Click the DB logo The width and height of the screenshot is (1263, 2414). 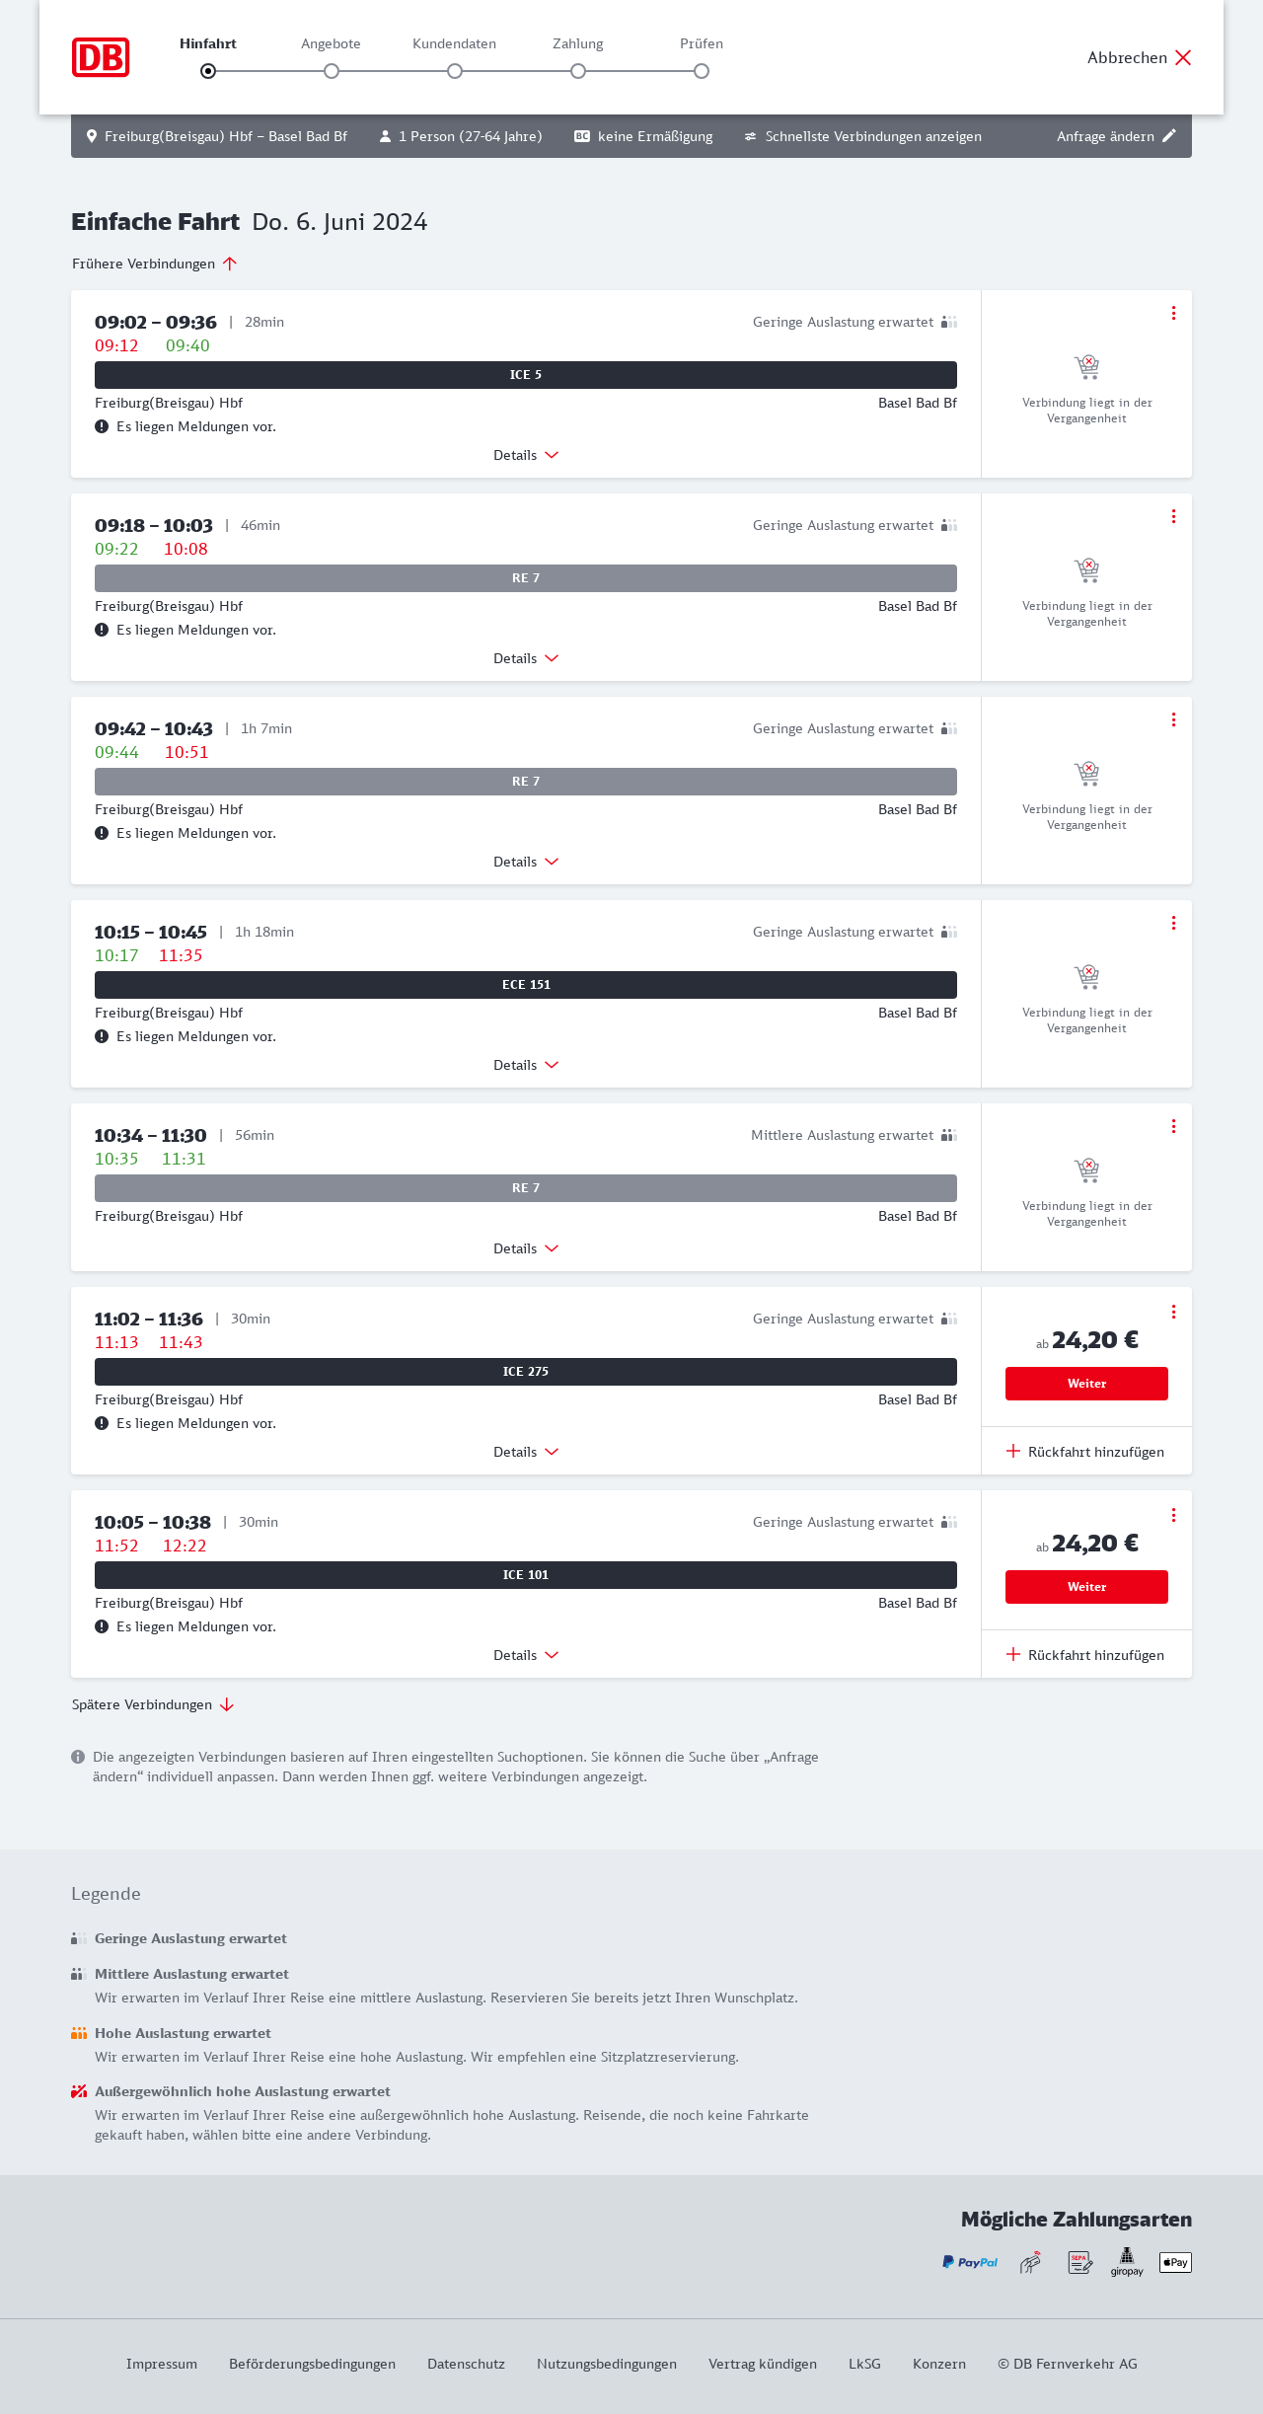point(101,57)
